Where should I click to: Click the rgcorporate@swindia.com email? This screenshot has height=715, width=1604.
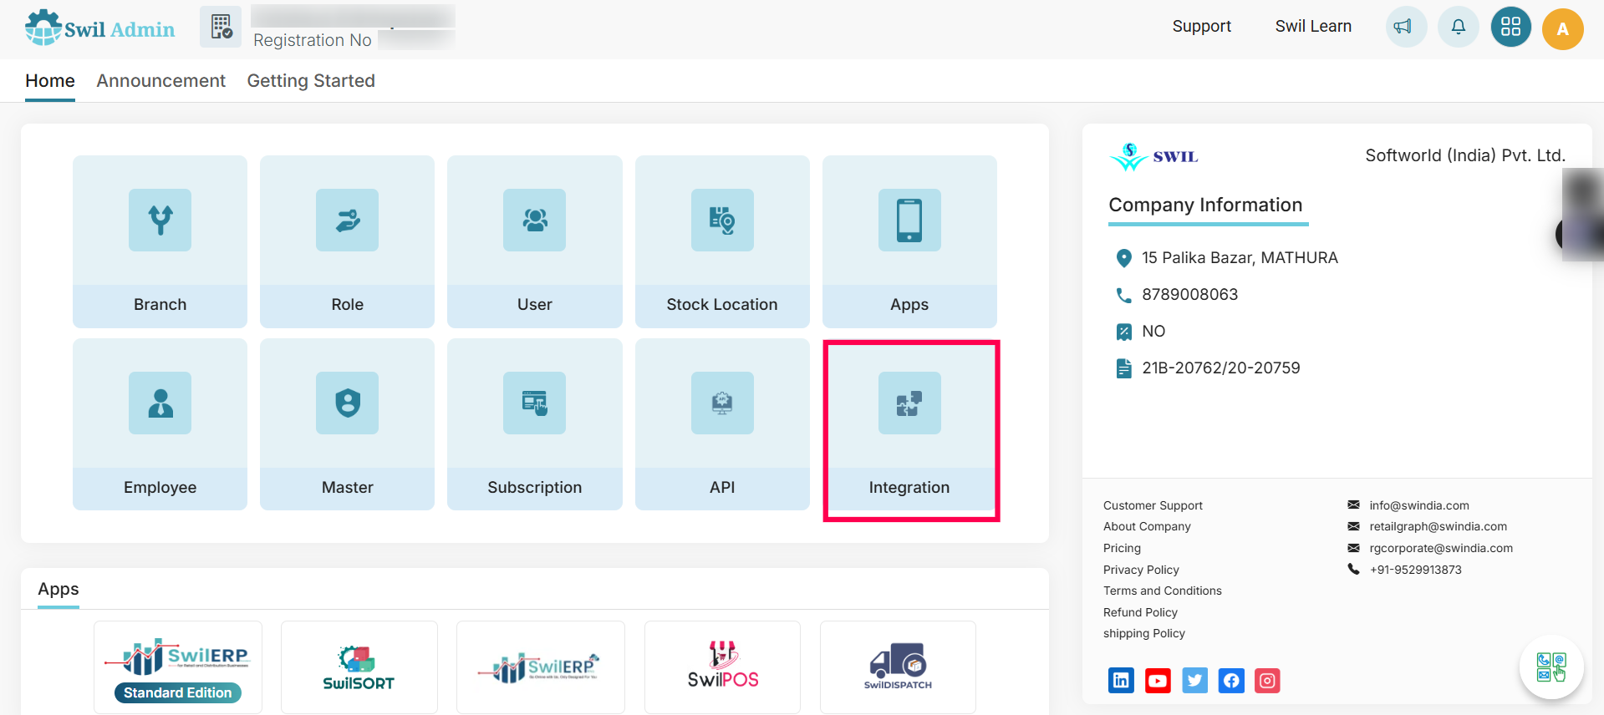point(1441,548)
